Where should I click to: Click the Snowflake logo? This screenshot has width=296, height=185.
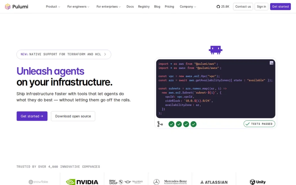point(38,182)
